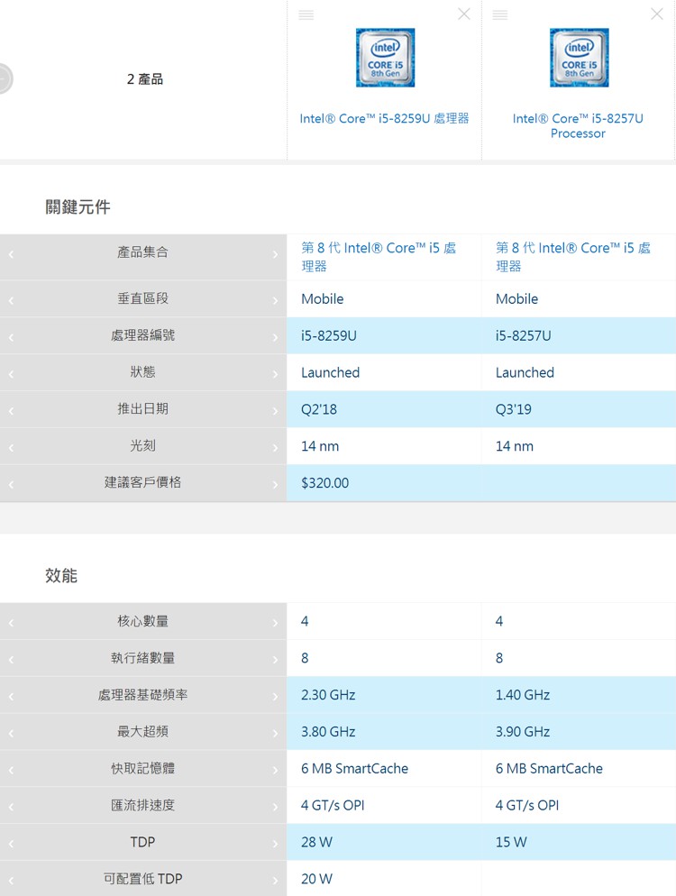Click right chevron on 最大超頻 row
The width and height of the screenshot is (676, 896).
276,734
